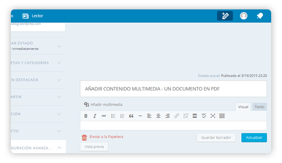The width and height of the screenshot is (282, 163).
Task: Apply italic formatting
Action: pyautogui.click(x=95, y=116)
